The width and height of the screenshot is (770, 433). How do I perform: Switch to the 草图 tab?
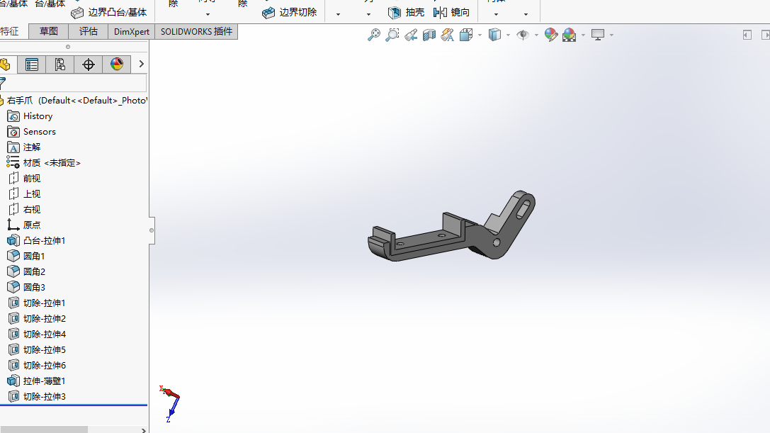(x=49, y=31)
